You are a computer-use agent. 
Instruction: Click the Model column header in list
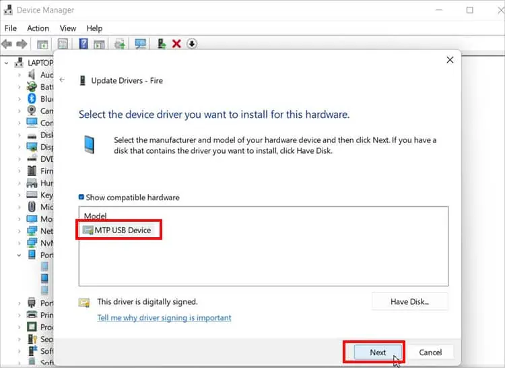pyautogui.click(x=95, y=216)
